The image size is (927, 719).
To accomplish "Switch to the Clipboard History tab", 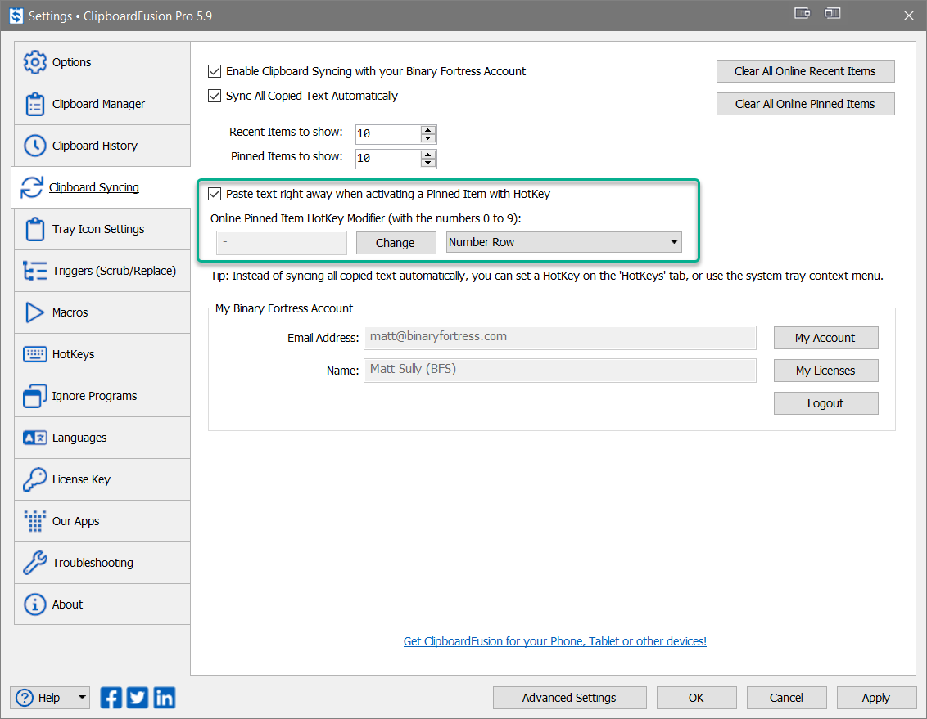I will (x=102, y=146).
